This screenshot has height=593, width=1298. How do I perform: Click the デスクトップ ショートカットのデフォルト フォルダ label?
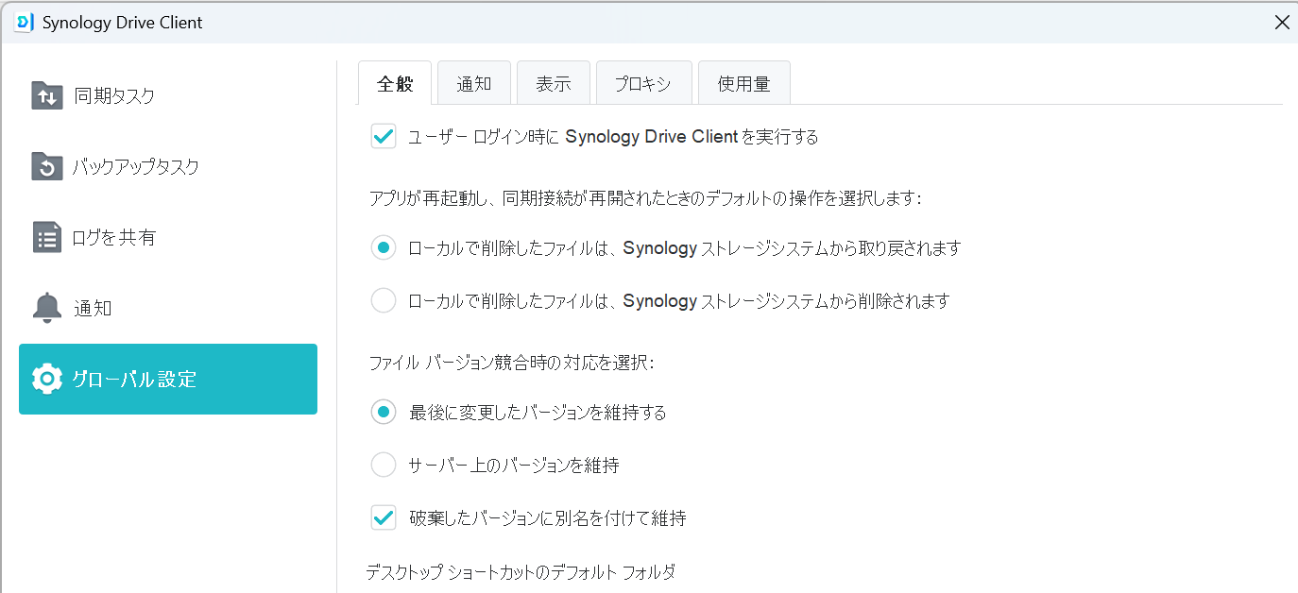[521, 571]
